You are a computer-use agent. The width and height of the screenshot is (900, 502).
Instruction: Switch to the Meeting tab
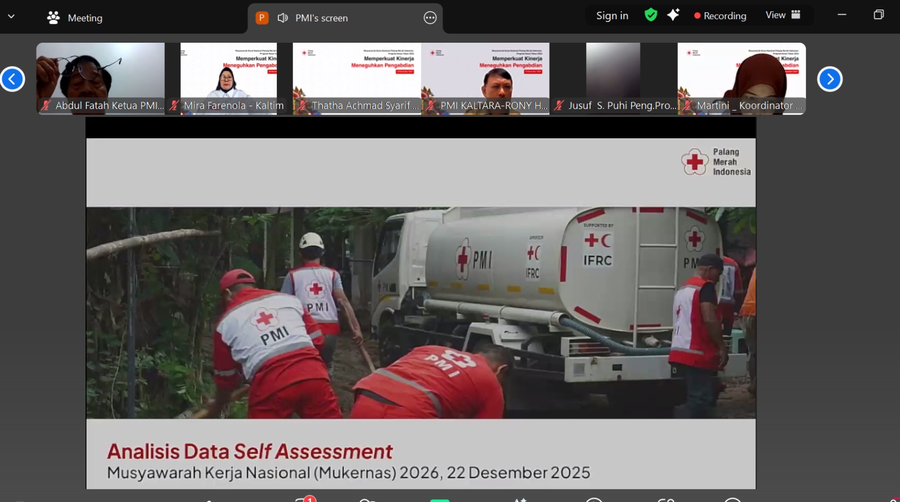[75, 18]
